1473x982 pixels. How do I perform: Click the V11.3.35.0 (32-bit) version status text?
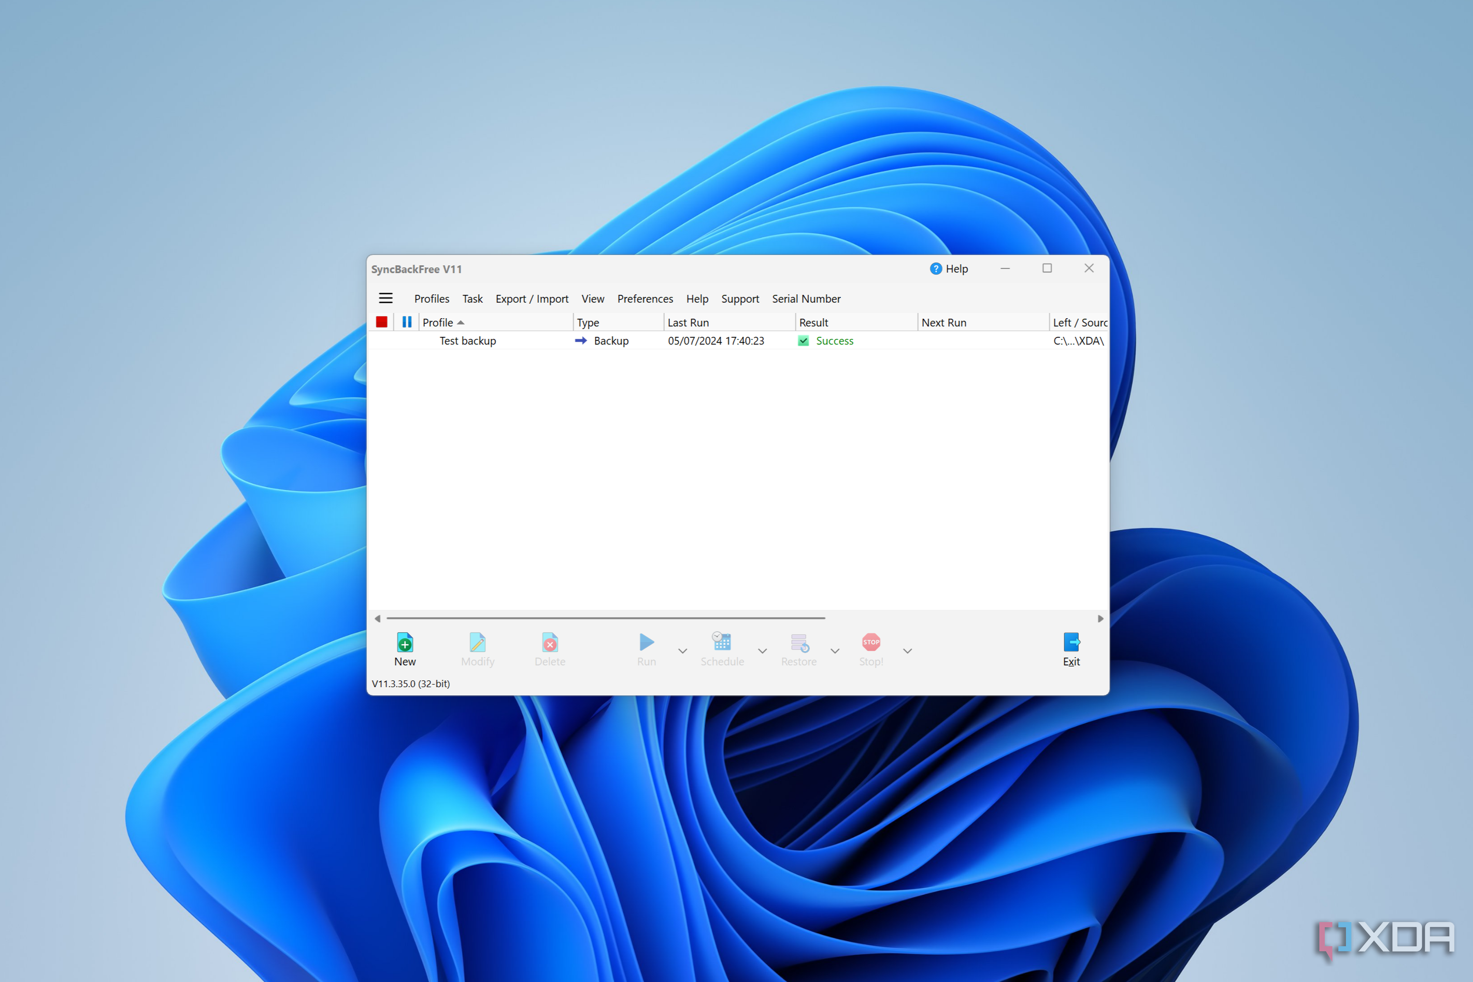(411, 684)
